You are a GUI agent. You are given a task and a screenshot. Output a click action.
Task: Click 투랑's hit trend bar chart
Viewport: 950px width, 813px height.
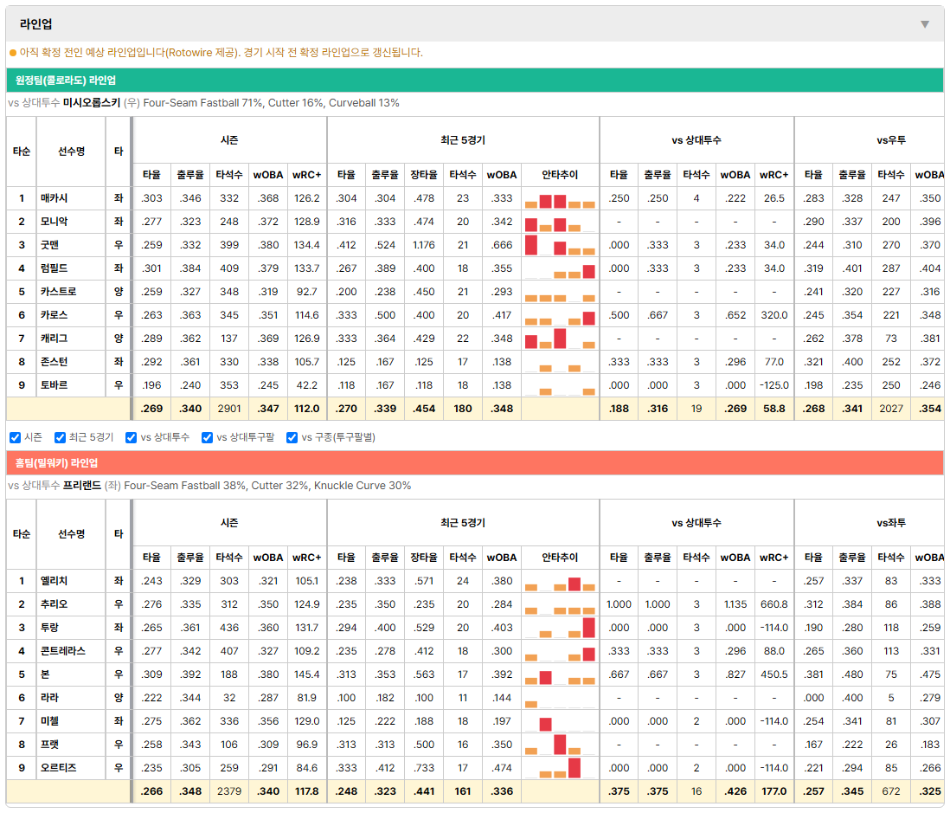click(x=560, y=628)
